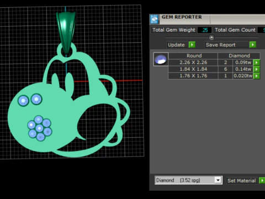This screenshot has width=265, height=199.
Task: Click the Save Report button
Action: pyautogui.click(x=227, y=45)
